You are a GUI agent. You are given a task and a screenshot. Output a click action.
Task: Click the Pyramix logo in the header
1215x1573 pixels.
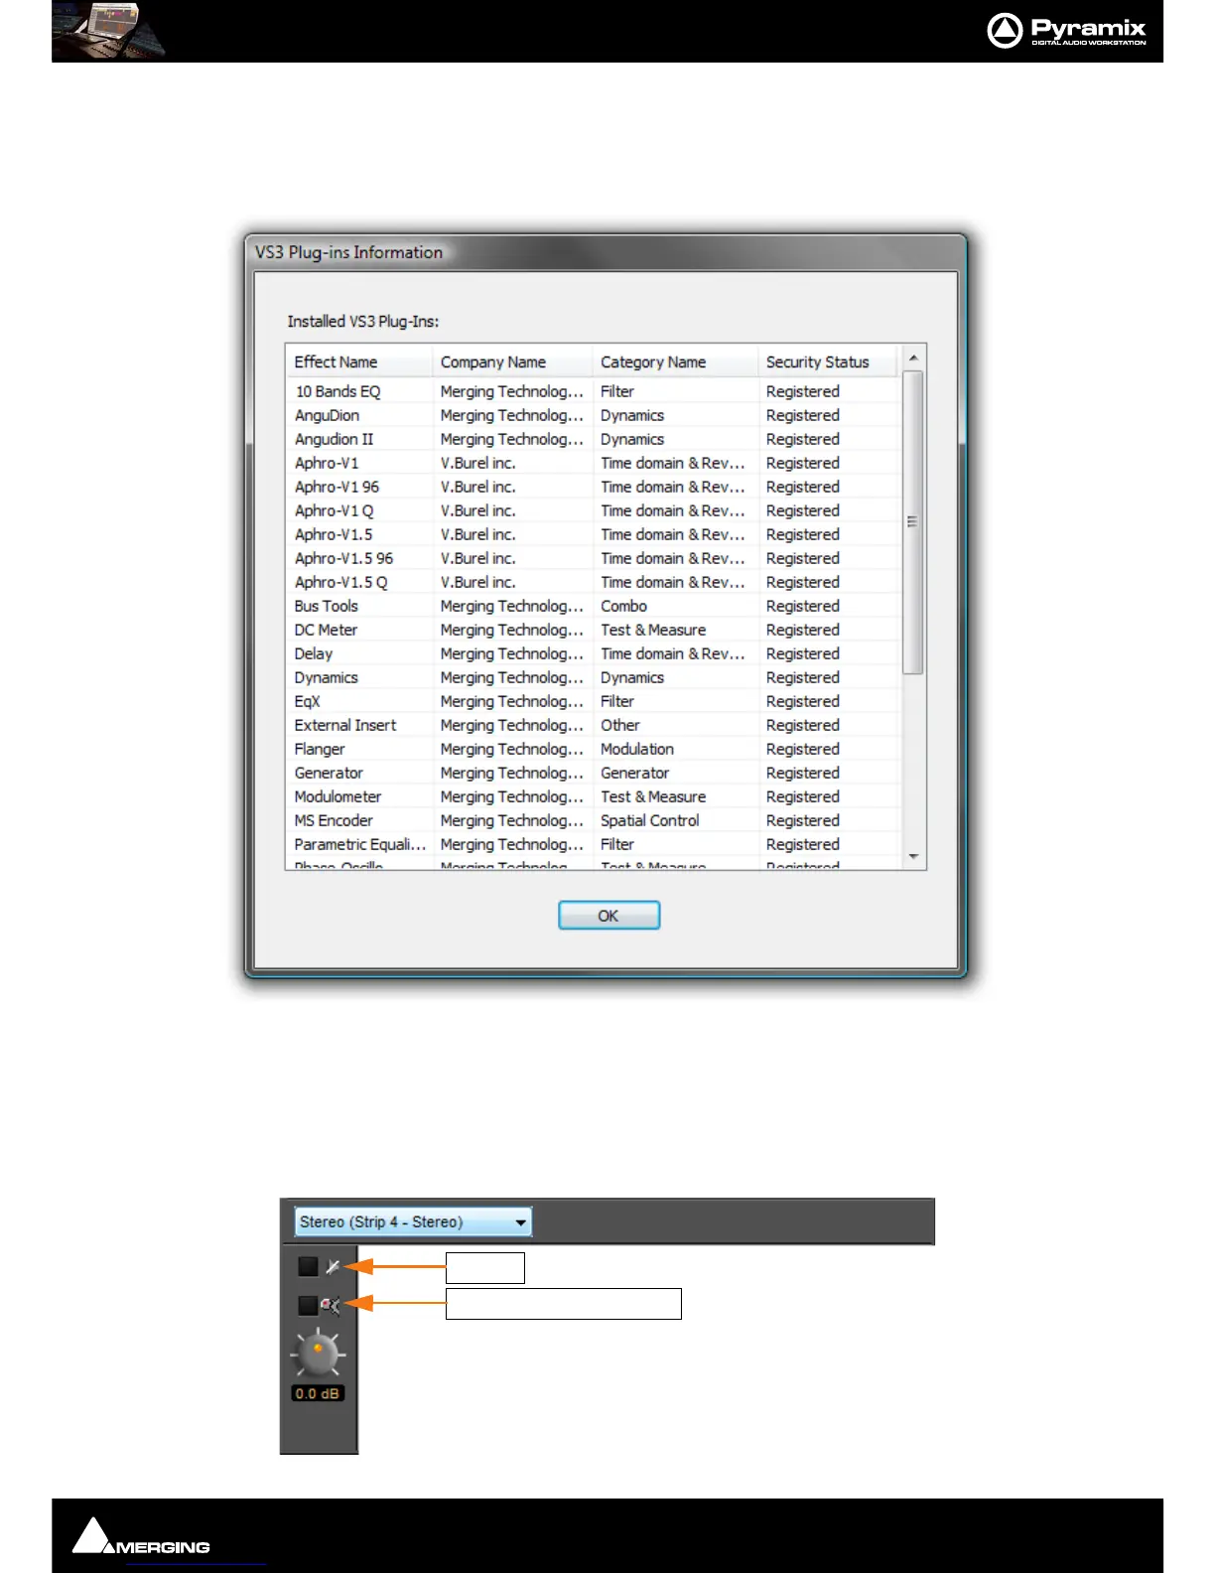tap(1068, 31)
